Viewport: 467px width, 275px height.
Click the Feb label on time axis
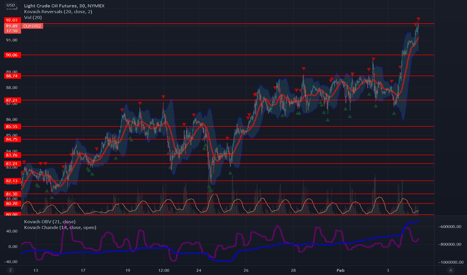(x=340, y=270)
